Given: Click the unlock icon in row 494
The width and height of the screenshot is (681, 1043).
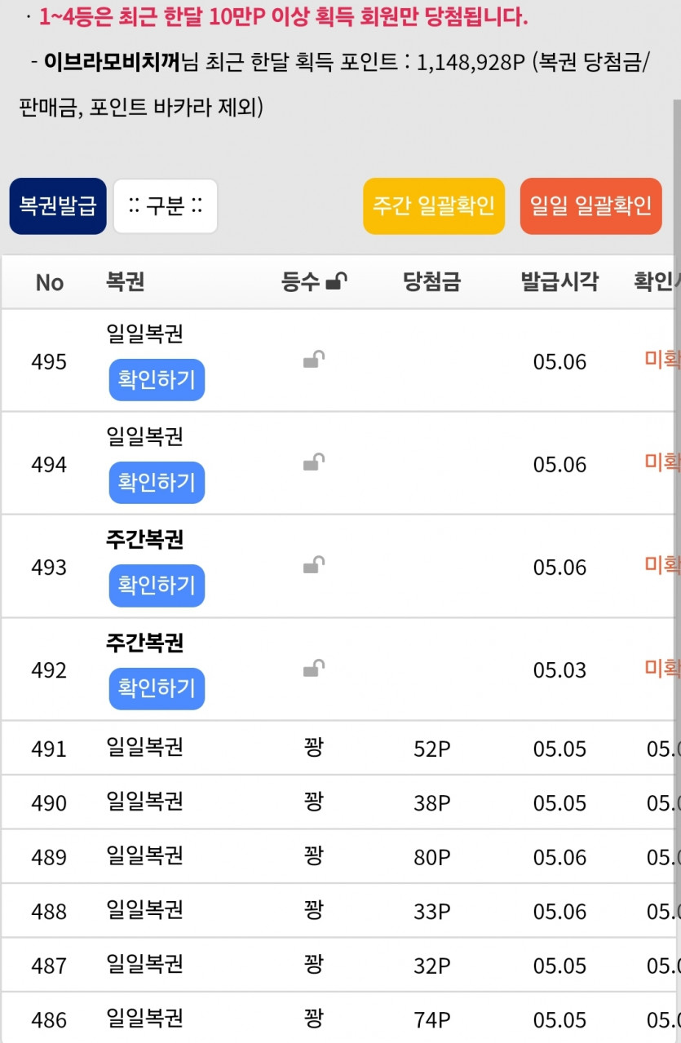Looking at the screenshot, I should pyautogui.click(x=314, y=462).
